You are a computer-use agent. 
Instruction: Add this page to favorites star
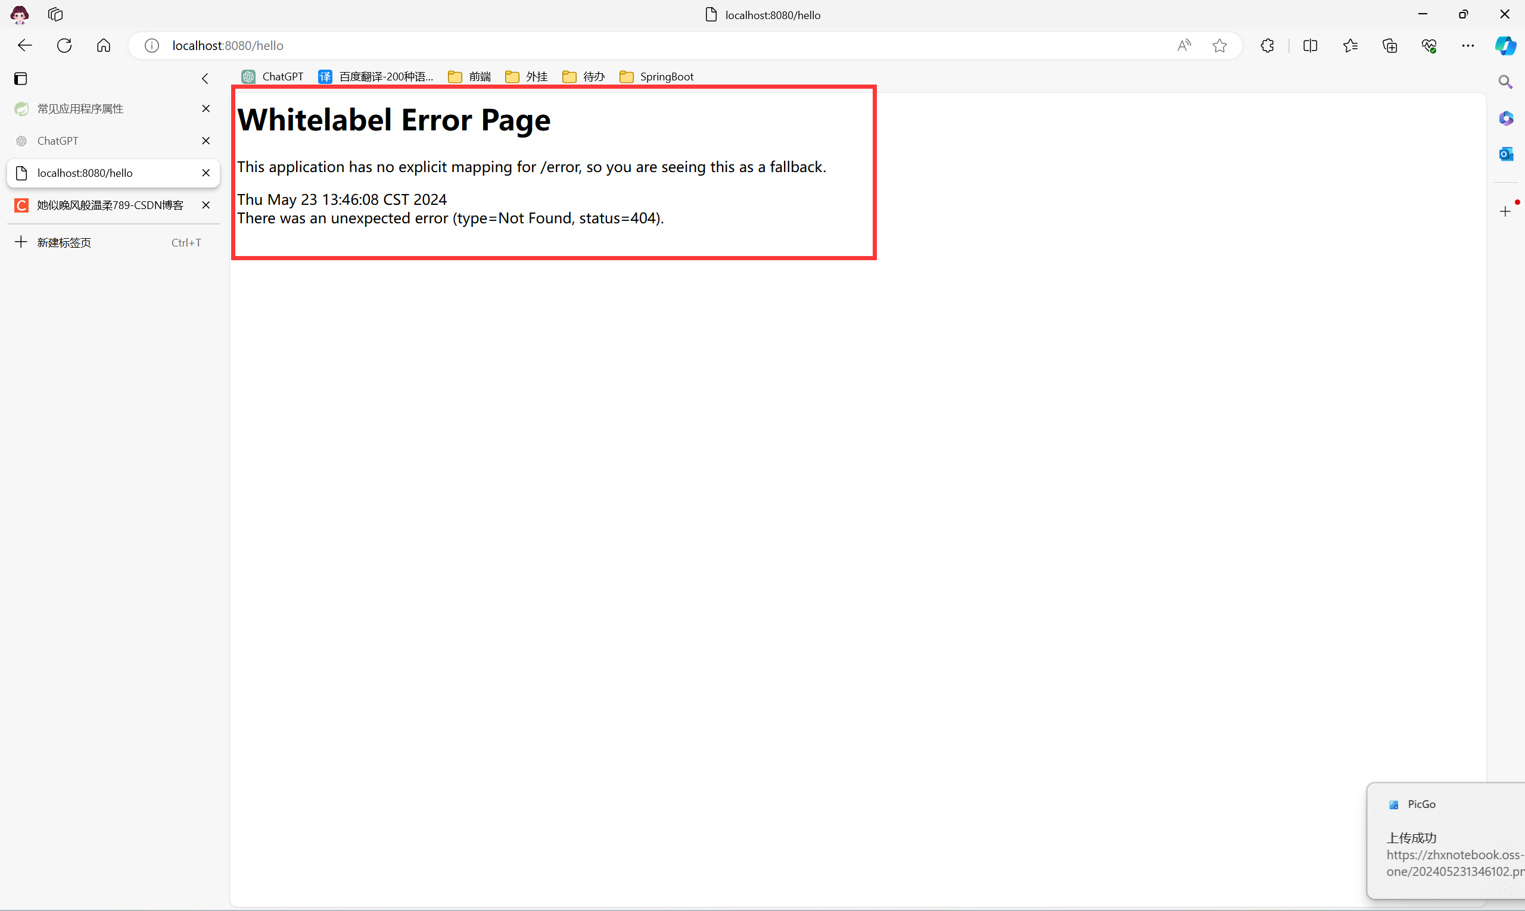pos(1220,45)
